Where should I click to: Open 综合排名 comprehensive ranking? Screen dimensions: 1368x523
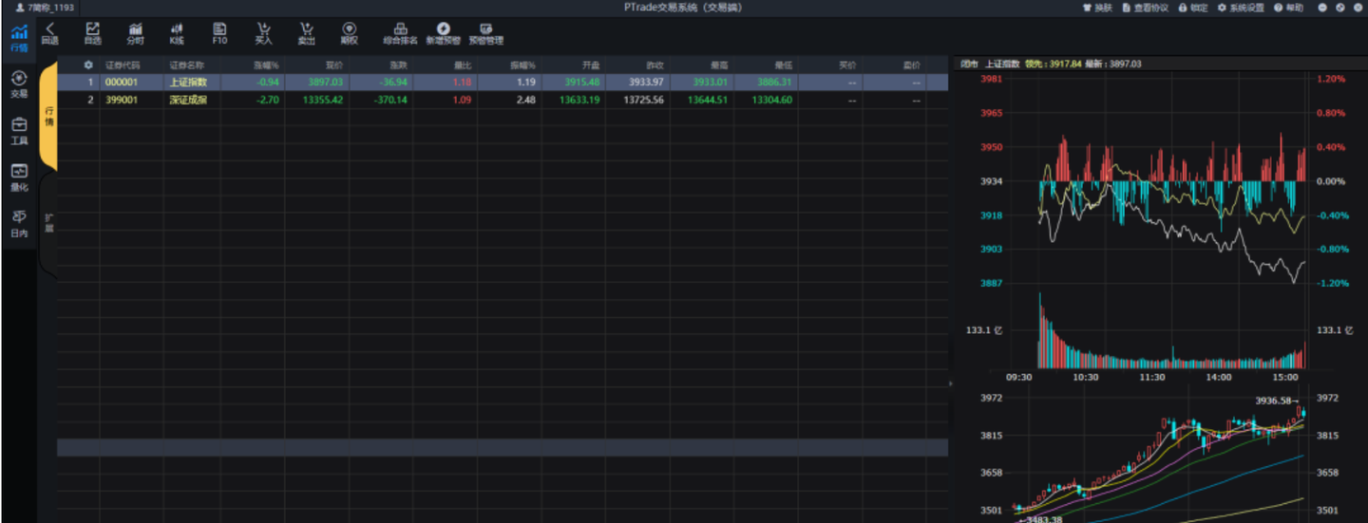pos(400,33)
